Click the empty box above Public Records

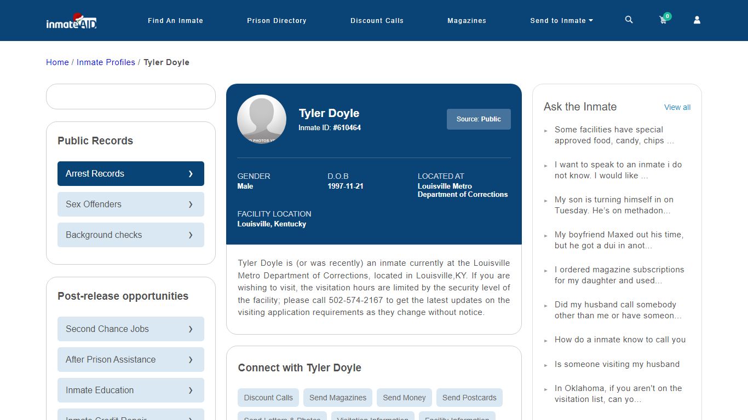(x=131, y=96)
